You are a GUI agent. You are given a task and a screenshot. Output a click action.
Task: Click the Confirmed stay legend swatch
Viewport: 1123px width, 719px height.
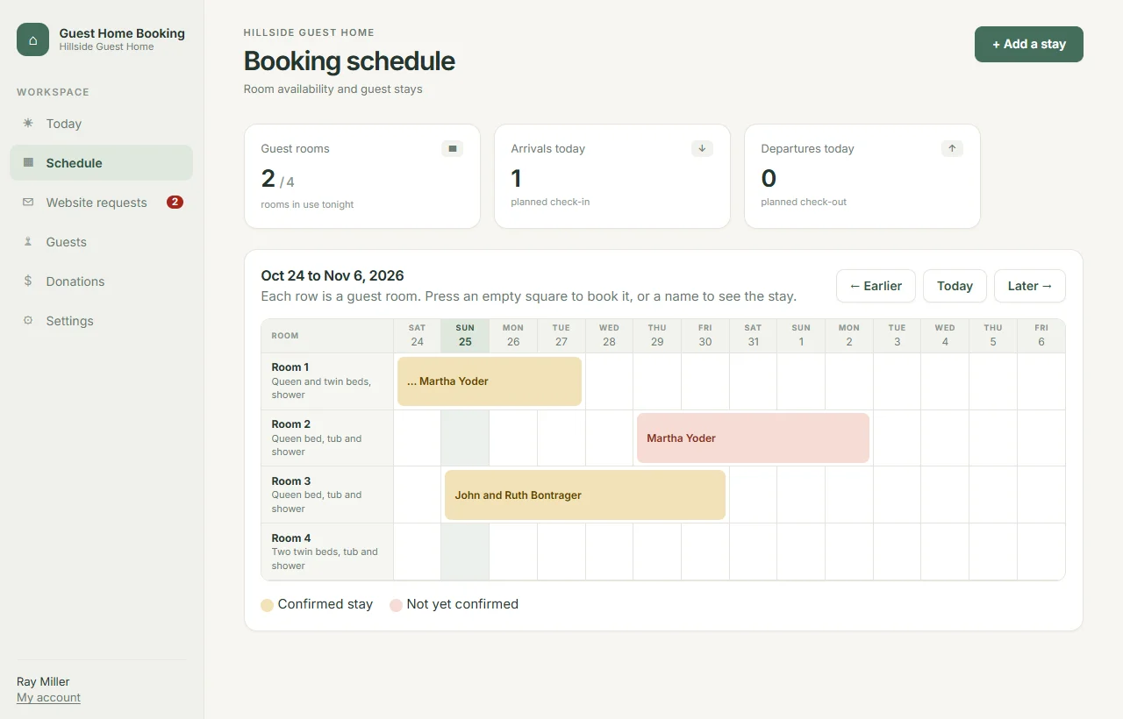(x=268, y=605)
